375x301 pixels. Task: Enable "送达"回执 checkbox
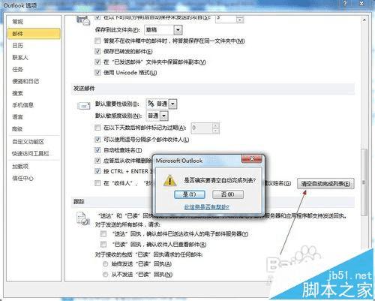(x=103, y=233)
